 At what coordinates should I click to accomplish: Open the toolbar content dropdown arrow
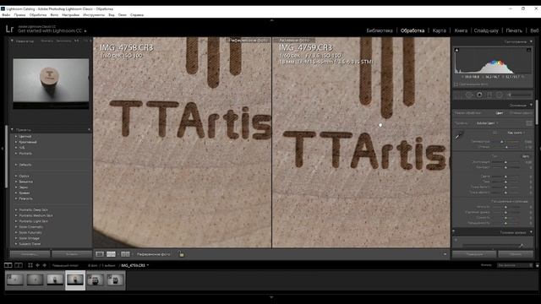click(445, 254)
